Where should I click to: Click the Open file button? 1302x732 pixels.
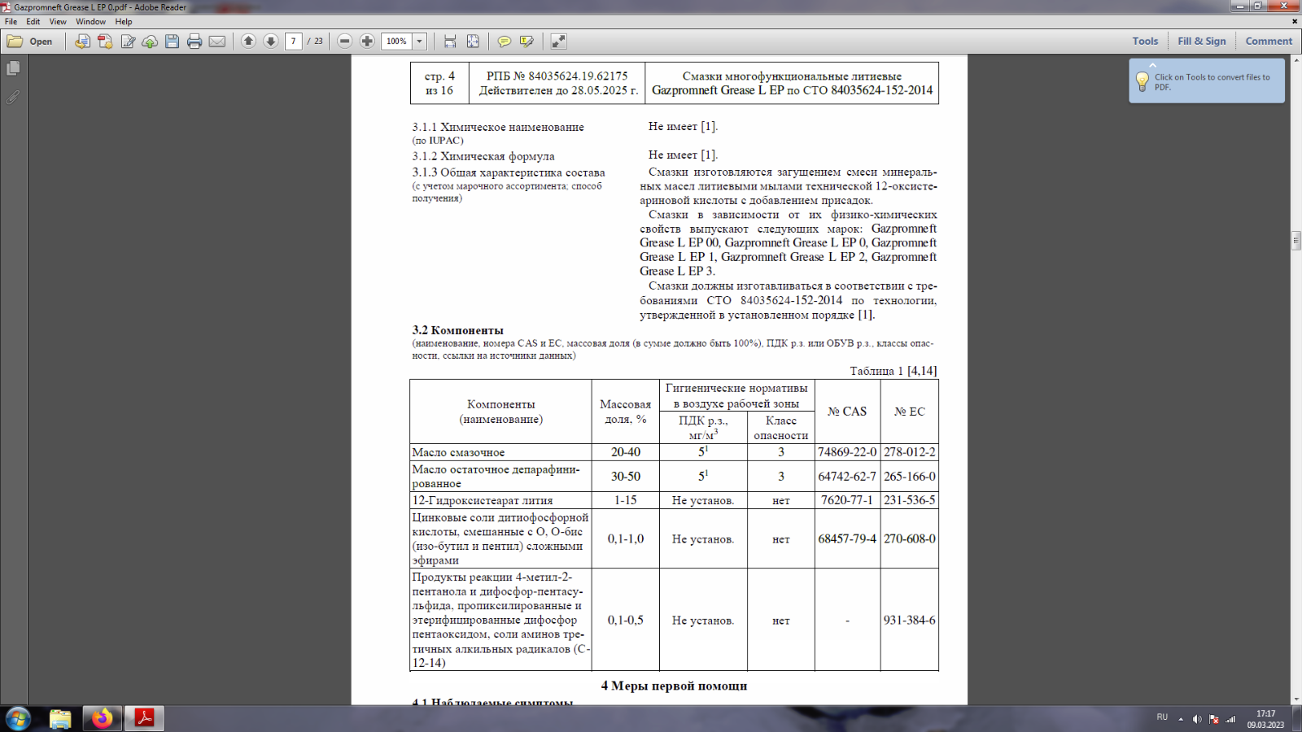(30, 41)
